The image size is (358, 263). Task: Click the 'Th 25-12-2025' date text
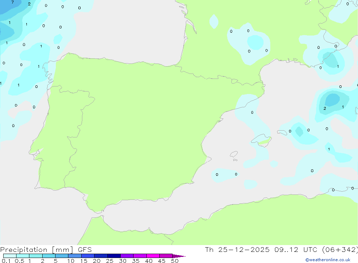[237, 250]
